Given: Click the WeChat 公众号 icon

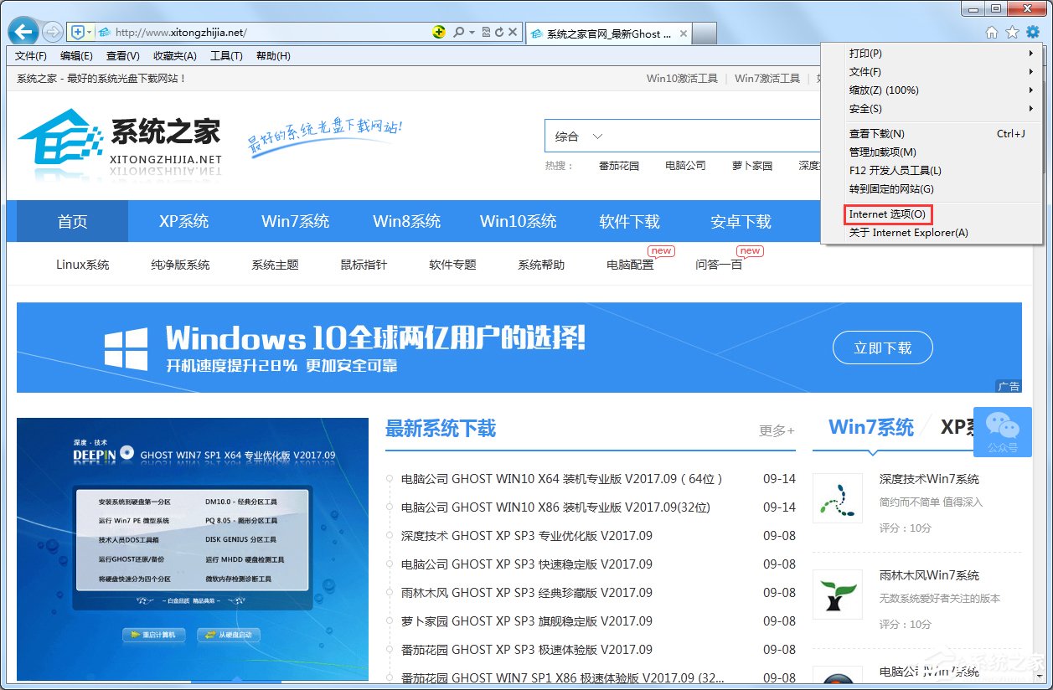Looking at the screenshot, I should point(1002,431).
